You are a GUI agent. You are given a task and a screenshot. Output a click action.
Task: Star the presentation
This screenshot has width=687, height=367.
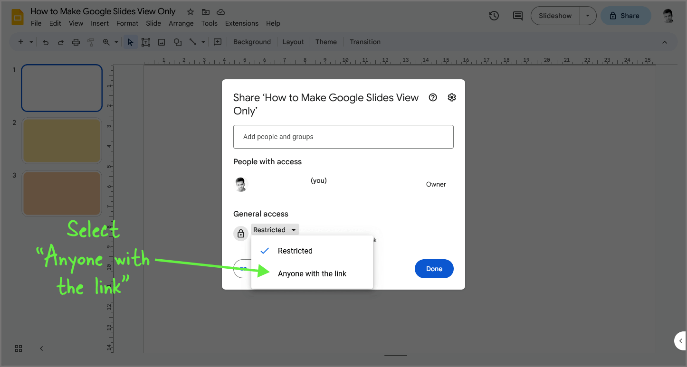tap(190, 11)
